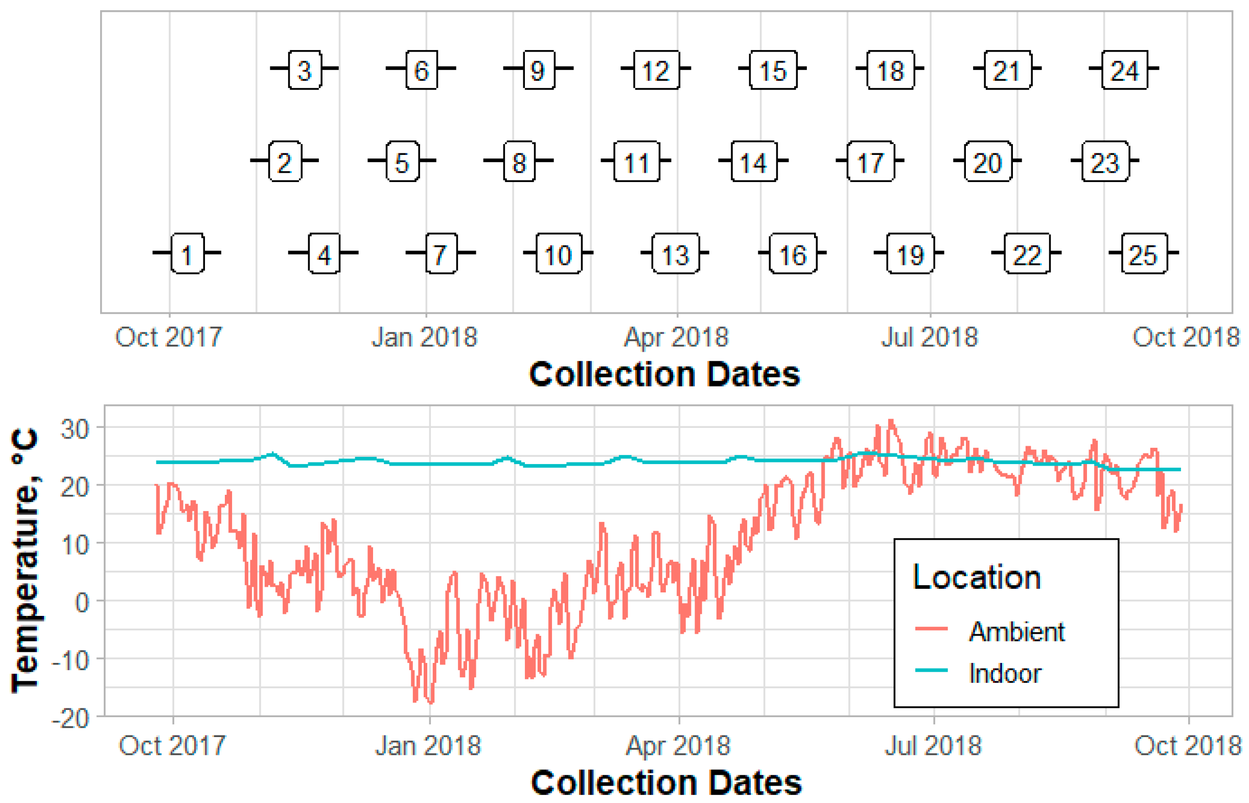
Task: Choose marker box 9 in top row
Action: [x=539, y=70]
